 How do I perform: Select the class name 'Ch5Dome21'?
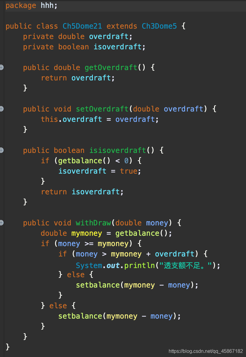point(82,26)
